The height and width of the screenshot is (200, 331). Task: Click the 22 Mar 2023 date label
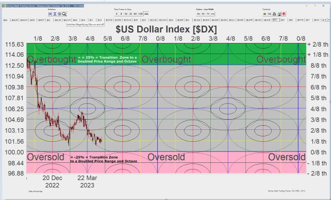pos(87,181)
